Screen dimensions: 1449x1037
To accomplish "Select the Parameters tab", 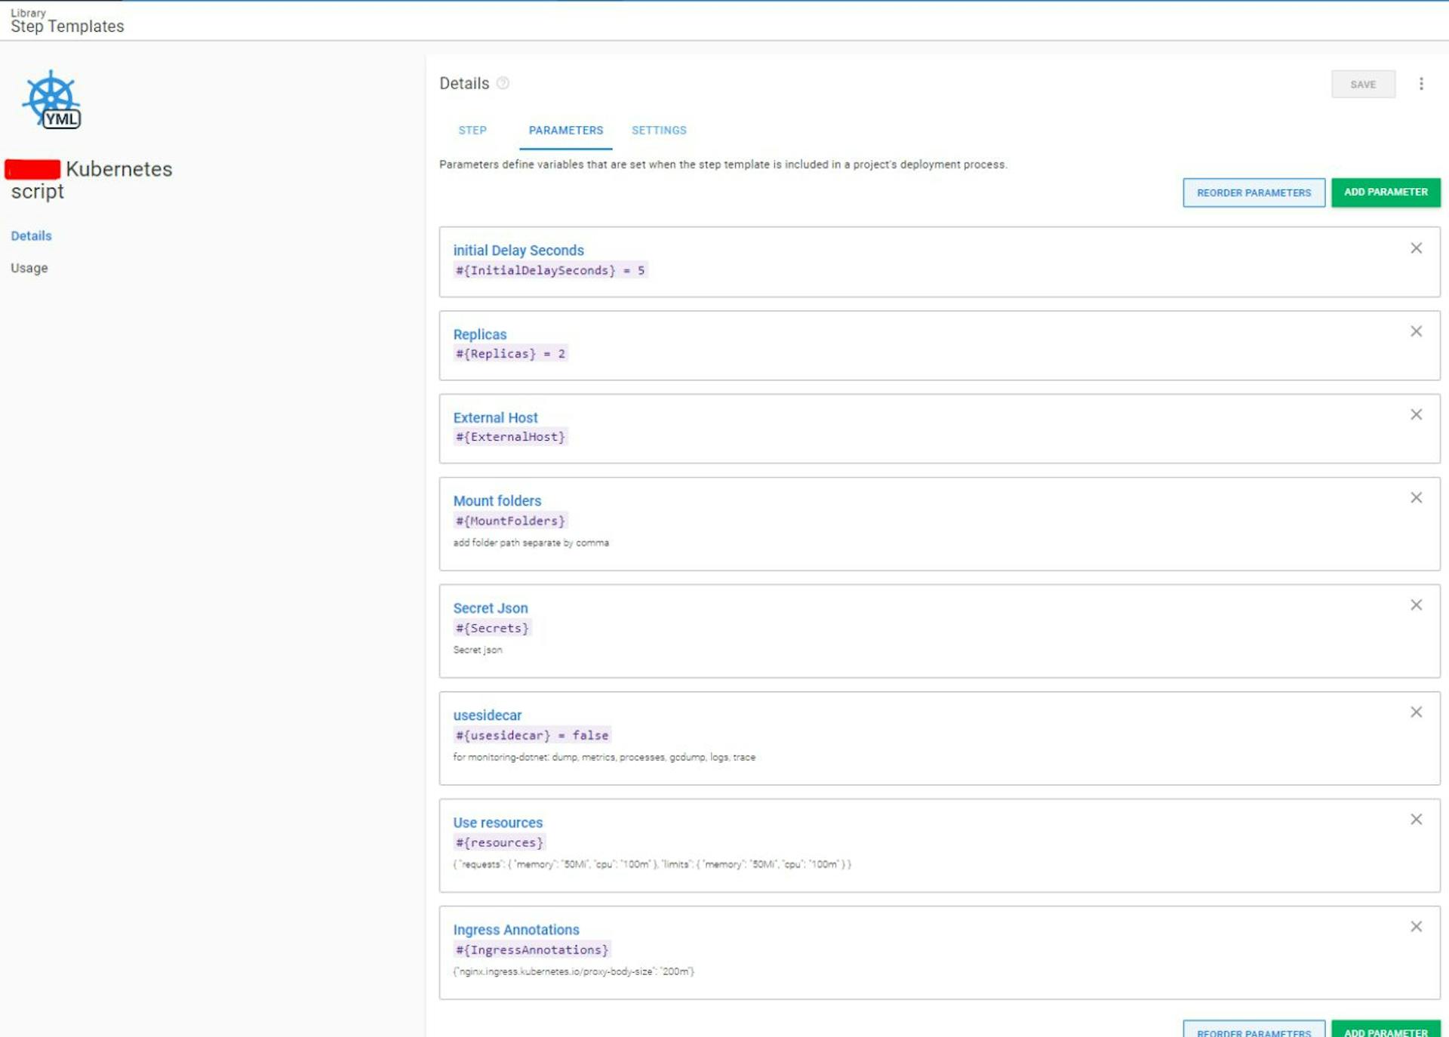I will pyautogui.click(x=565, y=130).
